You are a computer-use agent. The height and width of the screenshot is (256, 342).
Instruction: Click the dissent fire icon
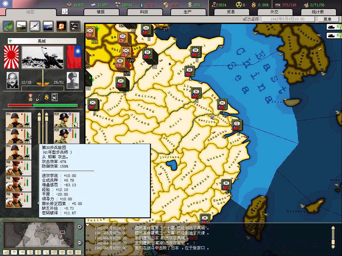253,5
